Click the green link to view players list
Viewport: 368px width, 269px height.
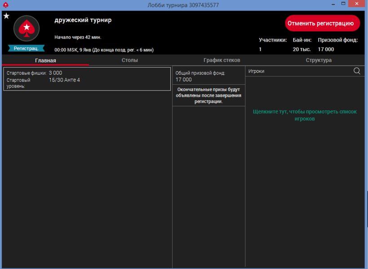coord(305,115)
